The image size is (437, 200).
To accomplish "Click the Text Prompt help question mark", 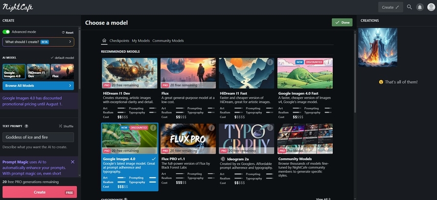I will pos(27,126).
